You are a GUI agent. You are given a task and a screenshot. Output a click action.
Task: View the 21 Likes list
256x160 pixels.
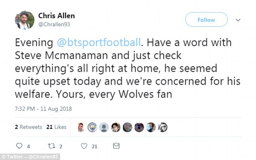(56, 127)
